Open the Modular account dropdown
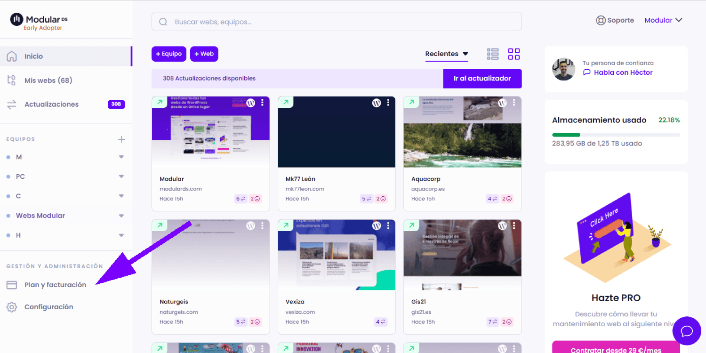 pos(663,20)
